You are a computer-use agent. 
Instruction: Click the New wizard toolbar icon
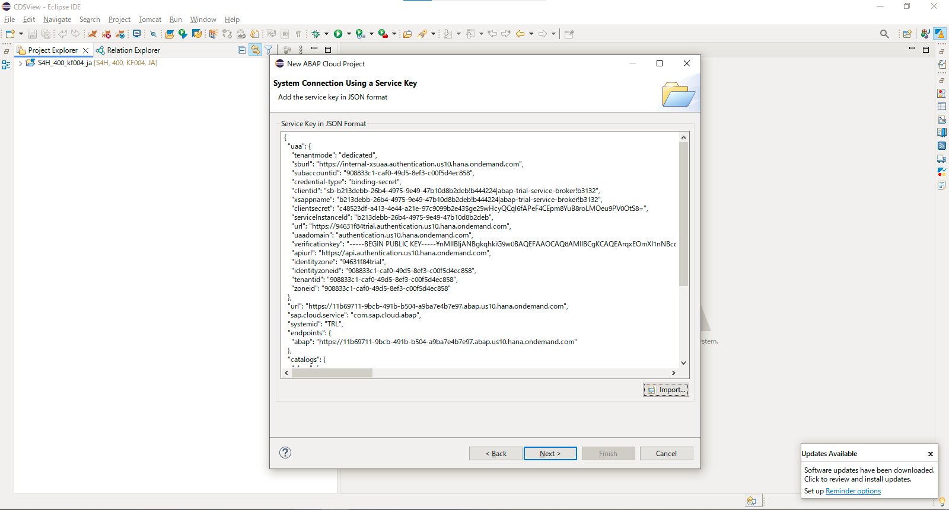(10, 34)
